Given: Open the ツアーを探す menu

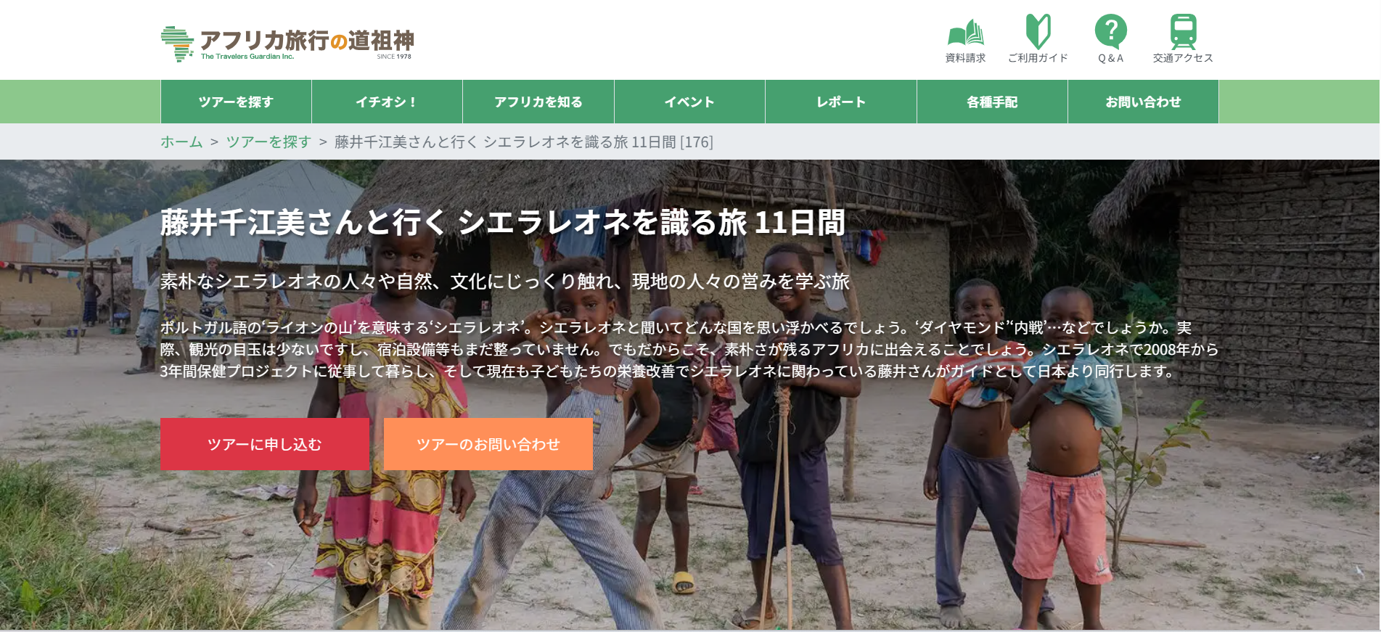Looking at the screenshot, I should coord(236,102).
